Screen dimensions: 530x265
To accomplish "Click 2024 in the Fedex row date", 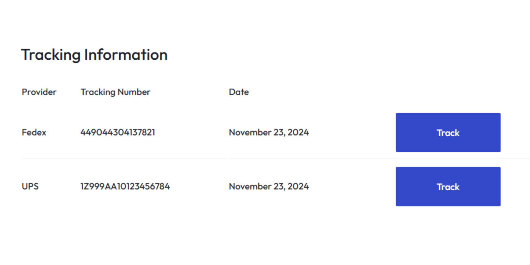I will [x=298, y=132].
